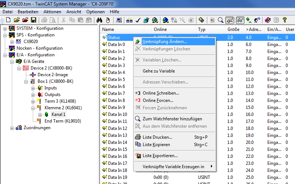Screen dimensions: 295x184
Task: Collapse E/A - Konfiguration node
Action: (5, 55)
